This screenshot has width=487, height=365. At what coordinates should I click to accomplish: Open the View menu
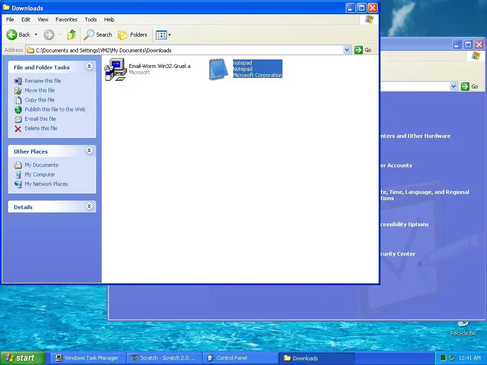(43, 19)
